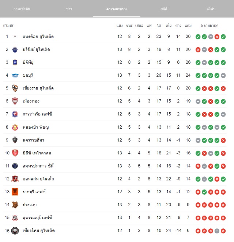Click the บุรีรัมย์ ยูไนเต็ด club crest
The height and width of the screenshot is (242, 234).
(x=15, y=49)
